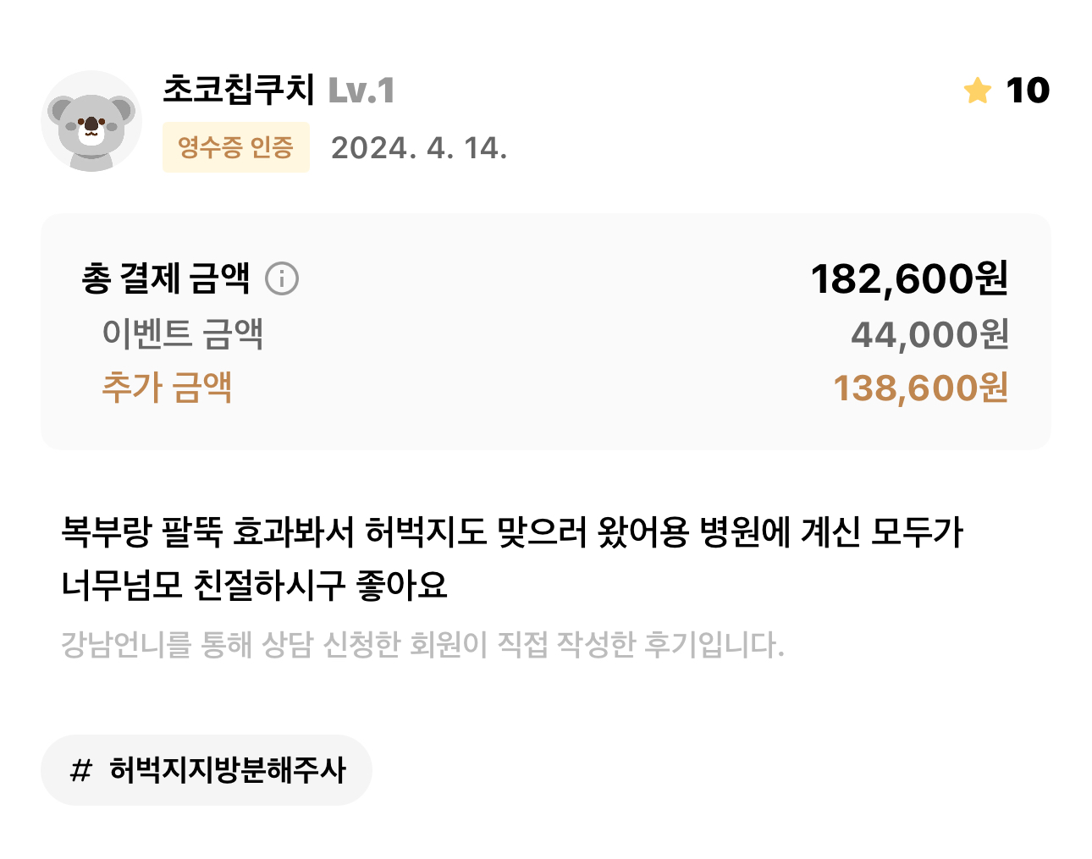Click the additional amount 138,600원
The image size is (1092, 859).
(921, 388)
